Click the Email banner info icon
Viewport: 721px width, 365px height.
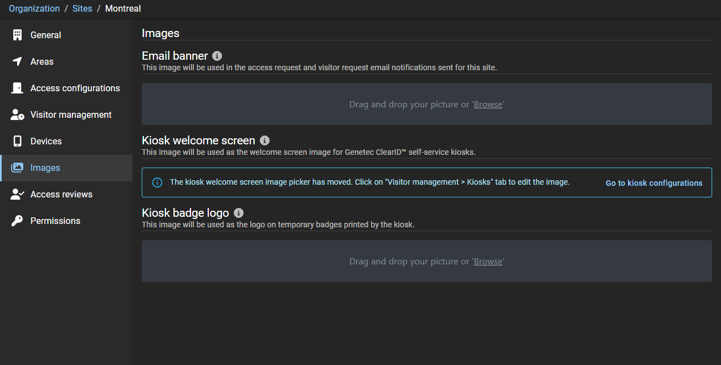click(x=217, y=55)
